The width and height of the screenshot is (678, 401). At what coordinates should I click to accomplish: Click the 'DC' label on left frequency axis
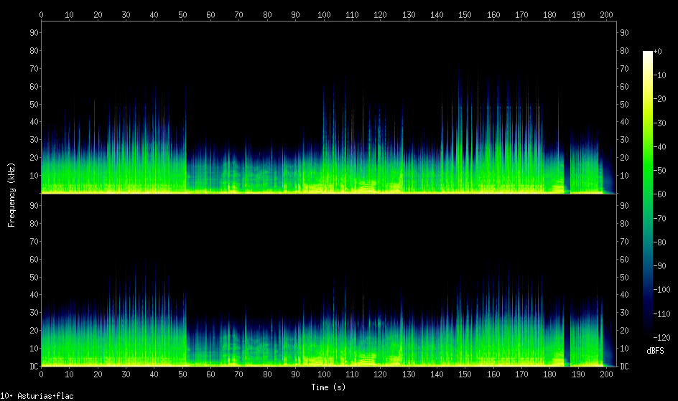pos(34,367)
